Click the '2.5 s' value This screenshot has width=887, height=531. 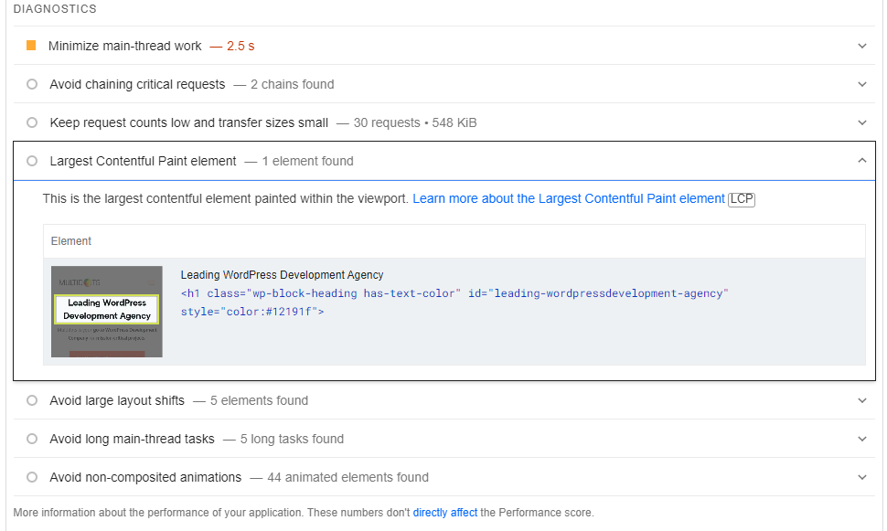click(241, 46)
